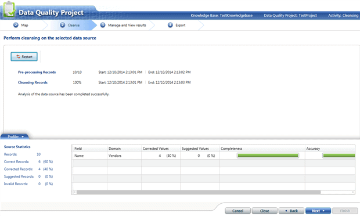Click 'Invalid Records:' statistic
360x216 pixels.
tap(16, 184)
